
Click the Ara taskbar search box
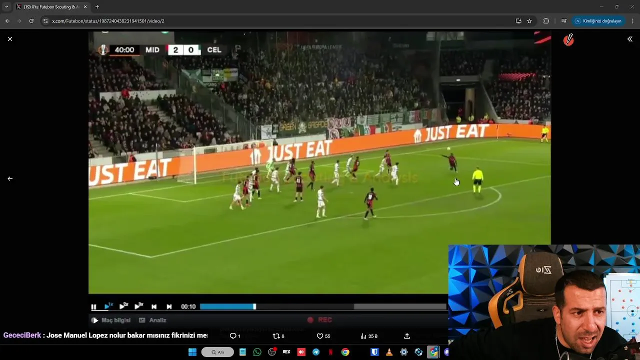click(x=217, y=352)
